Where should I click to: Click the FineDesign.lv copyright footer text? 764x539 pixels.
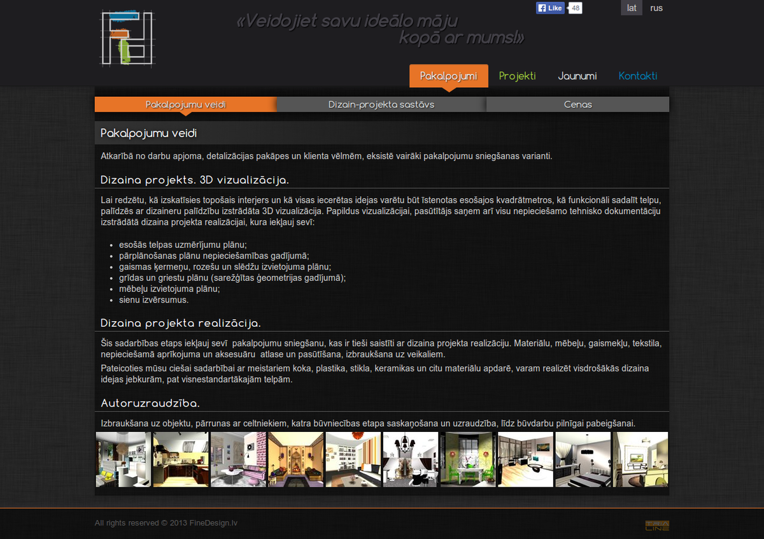pyautogui.click(x=166, y=523)
